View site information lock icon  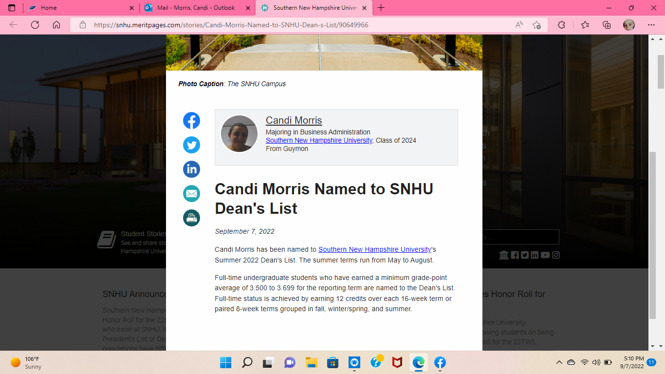point(83,25)
